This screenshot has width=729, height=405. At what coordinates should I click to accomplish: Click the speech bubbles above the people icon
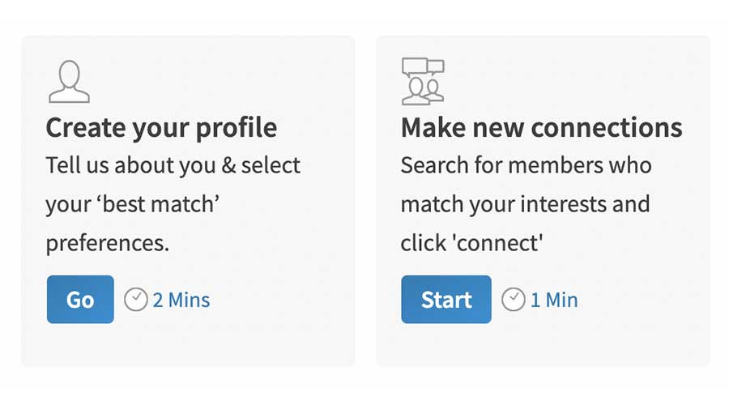pos(424,66)
